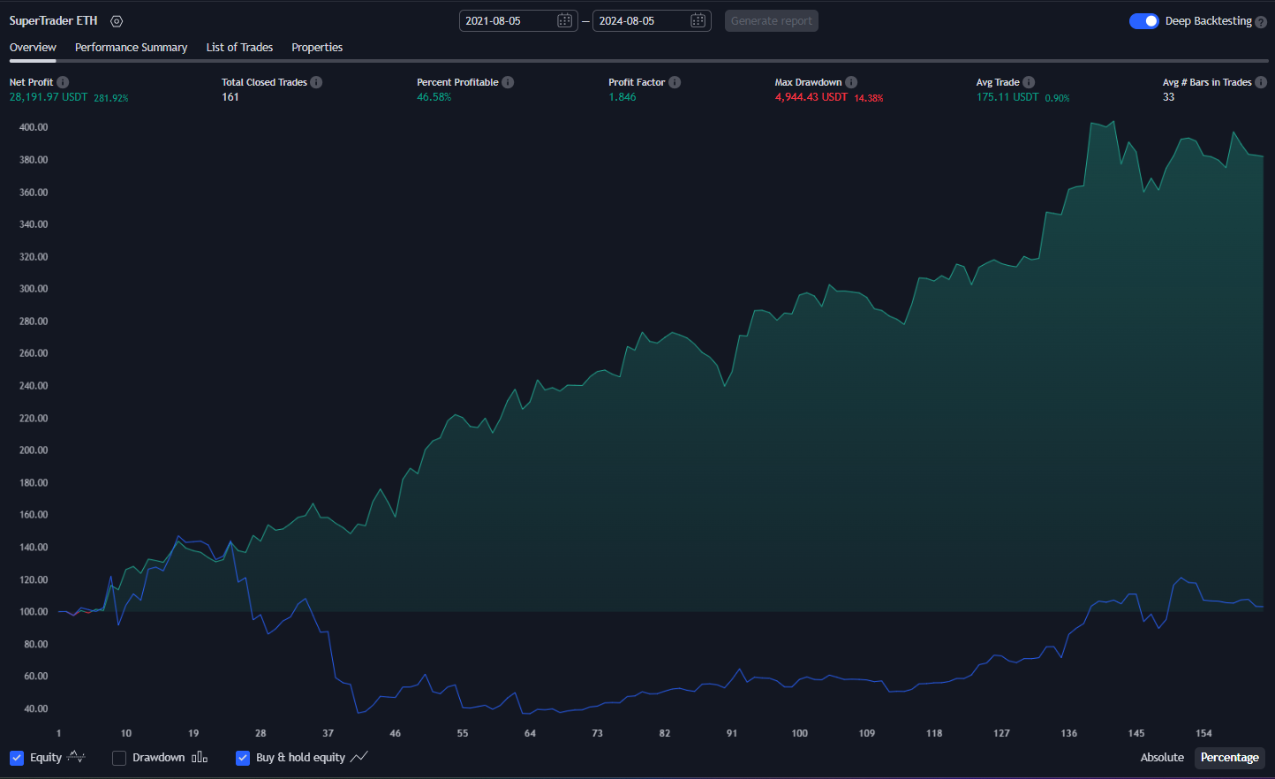Screen dimensions: 1275x779
Task: Click the trade number 154 axis label
Action: click(1203, 733)
